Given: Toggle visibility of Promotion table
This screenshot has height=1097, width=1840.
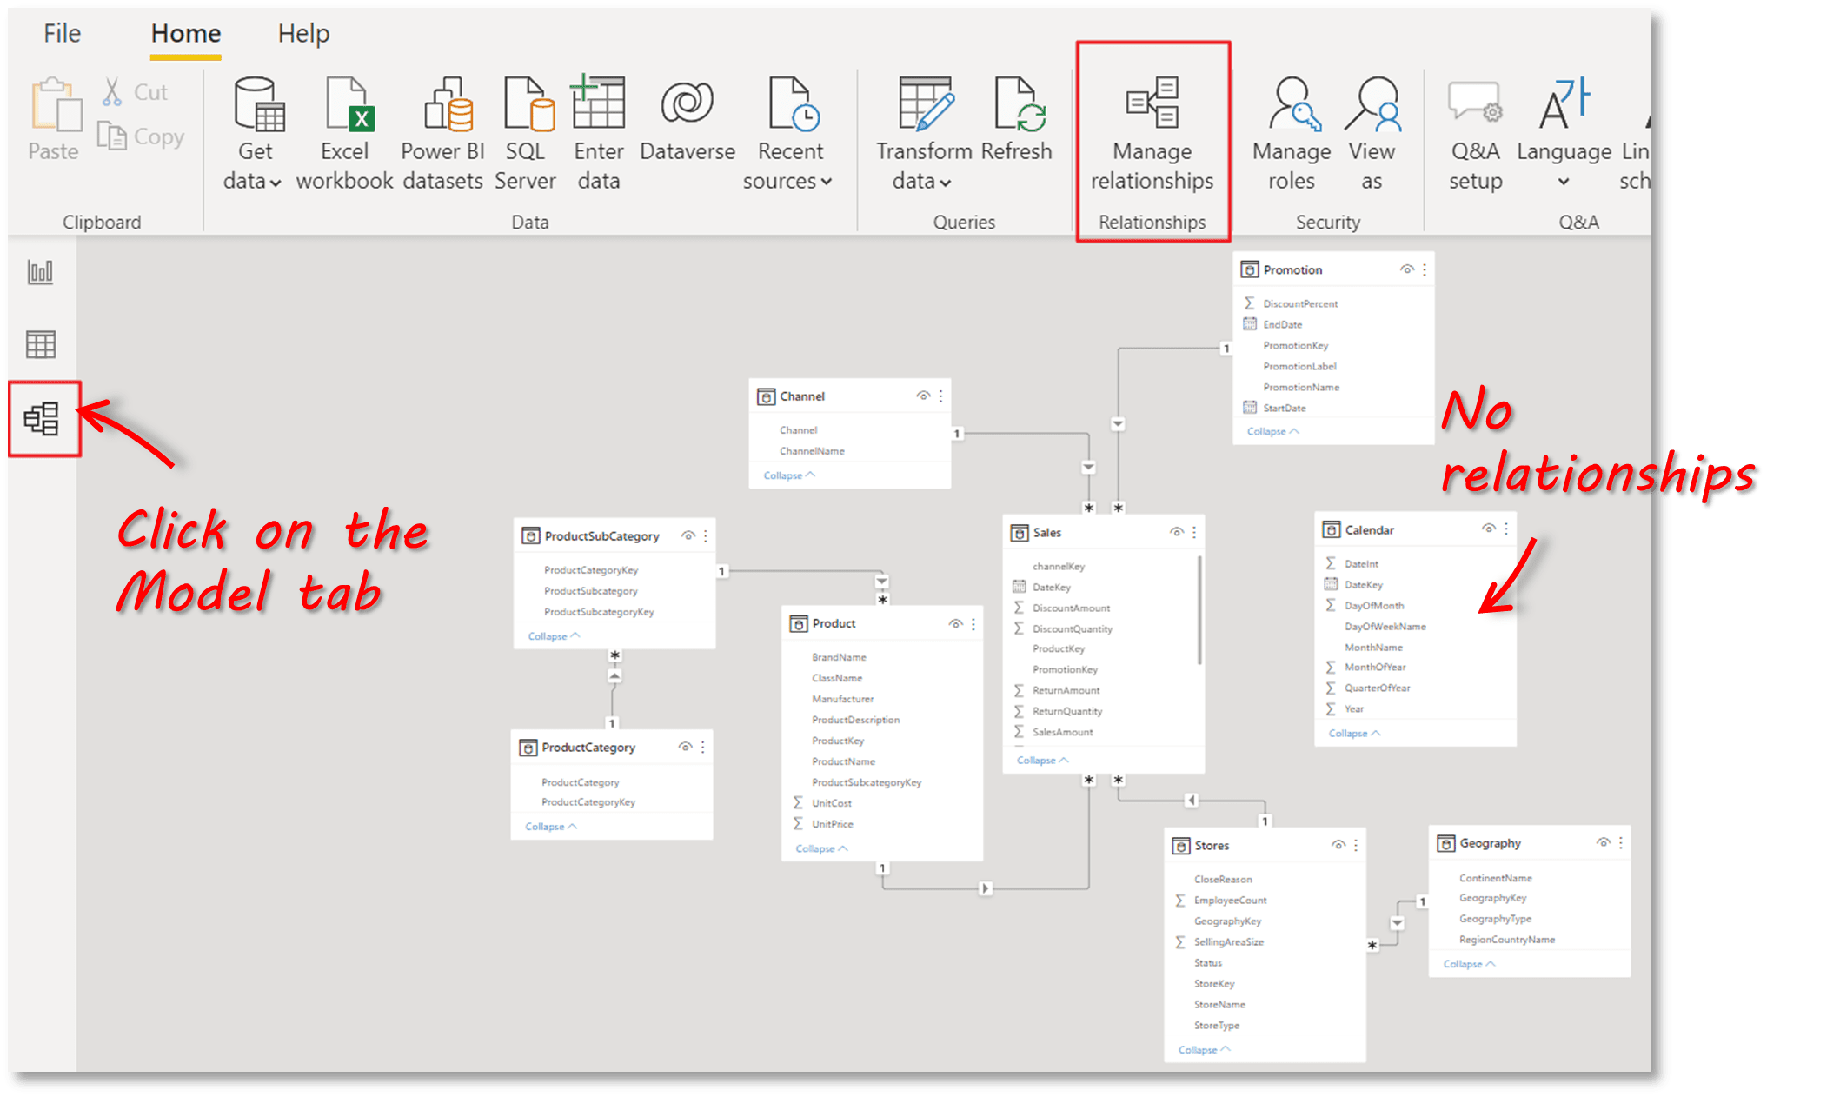Looking at the screenshot, I should (1406, 269).
